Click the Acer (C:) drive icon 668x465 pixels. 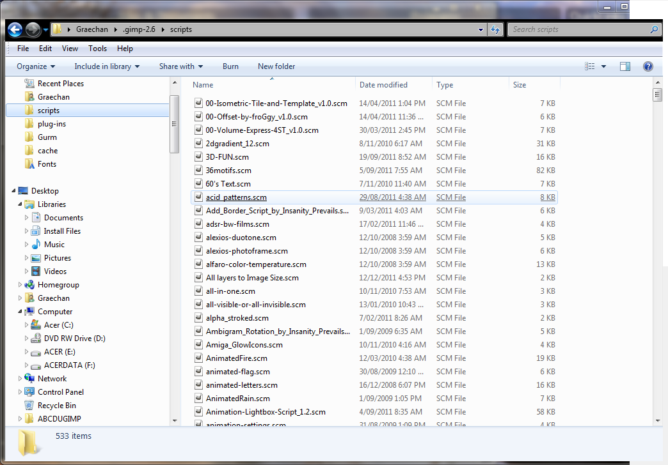pos(36,325)
